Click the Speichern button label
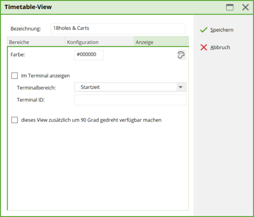 [222, 30]
